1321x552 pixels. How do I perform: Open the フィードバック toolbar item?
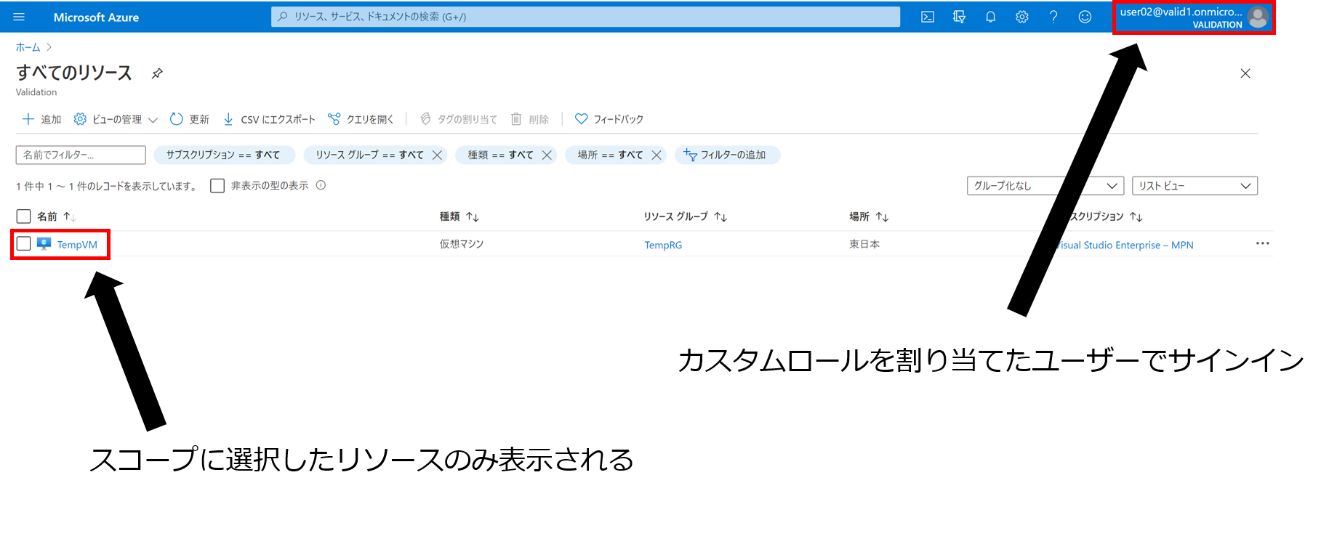pos(609,119)
